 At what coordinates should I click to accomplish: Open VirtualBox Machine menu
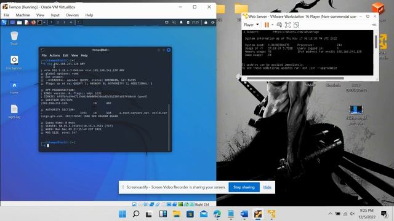pos(23,15)
